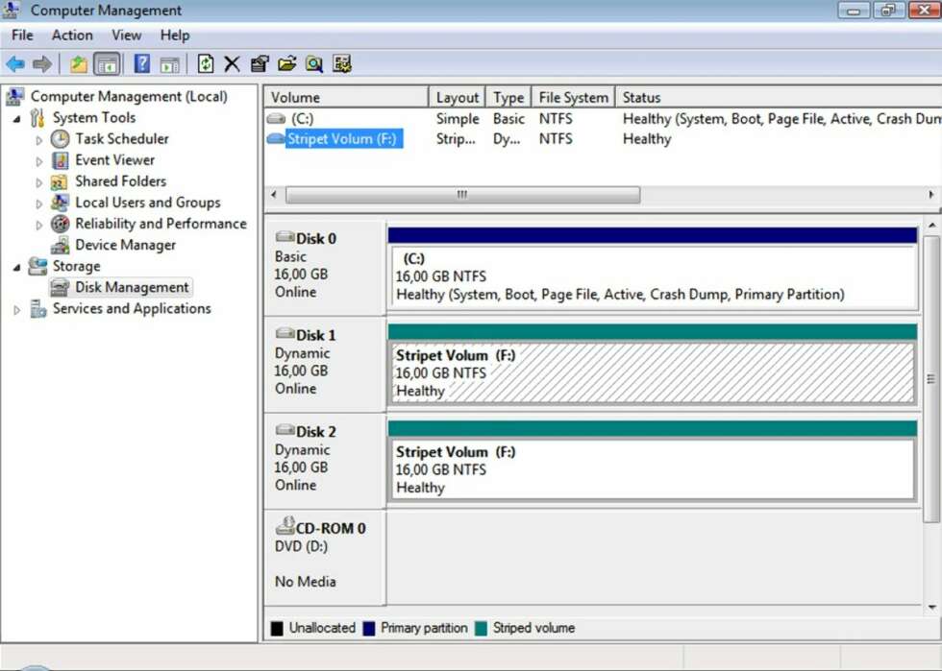Click the Explore magnifier toolbar icon
The height and width of the screenshot is (671, 942).
(x=314, y=63)
